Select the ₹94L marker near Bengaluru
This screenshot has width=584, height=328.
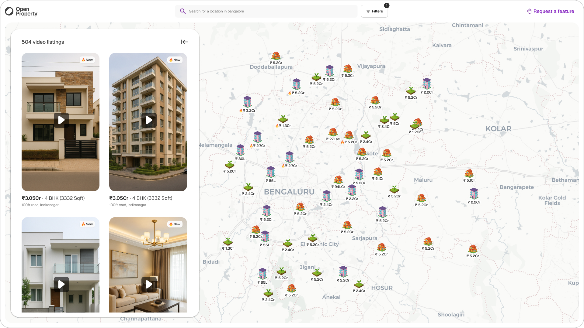click(339, 180)
